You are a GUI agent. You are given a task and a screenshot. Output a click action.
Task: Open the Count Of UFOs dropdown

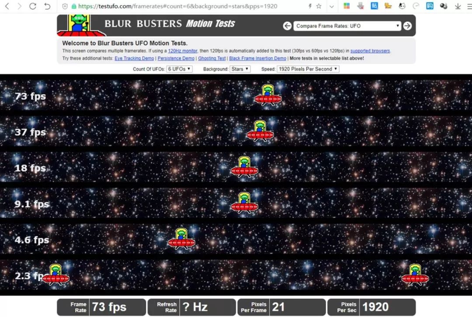coord(179,69)
